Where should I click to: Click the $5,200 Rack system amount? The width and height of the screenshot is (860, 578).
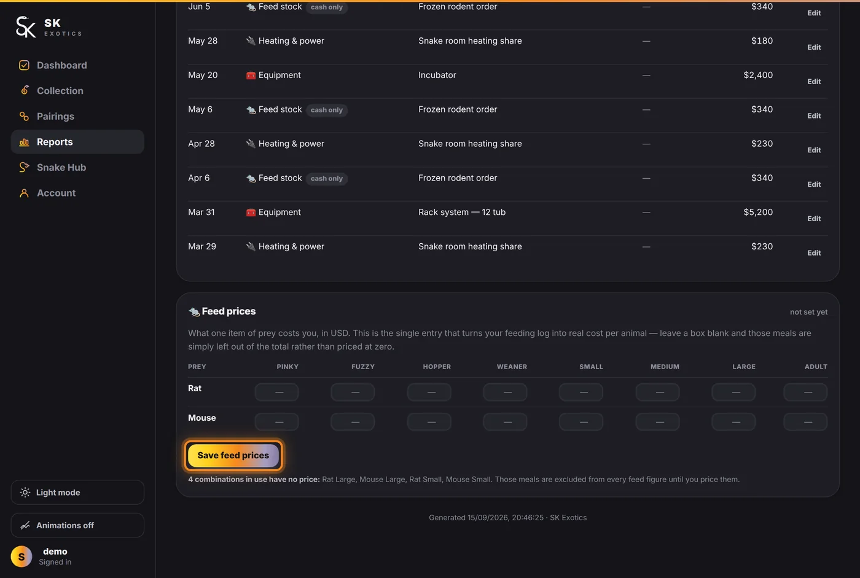(758, 212)
